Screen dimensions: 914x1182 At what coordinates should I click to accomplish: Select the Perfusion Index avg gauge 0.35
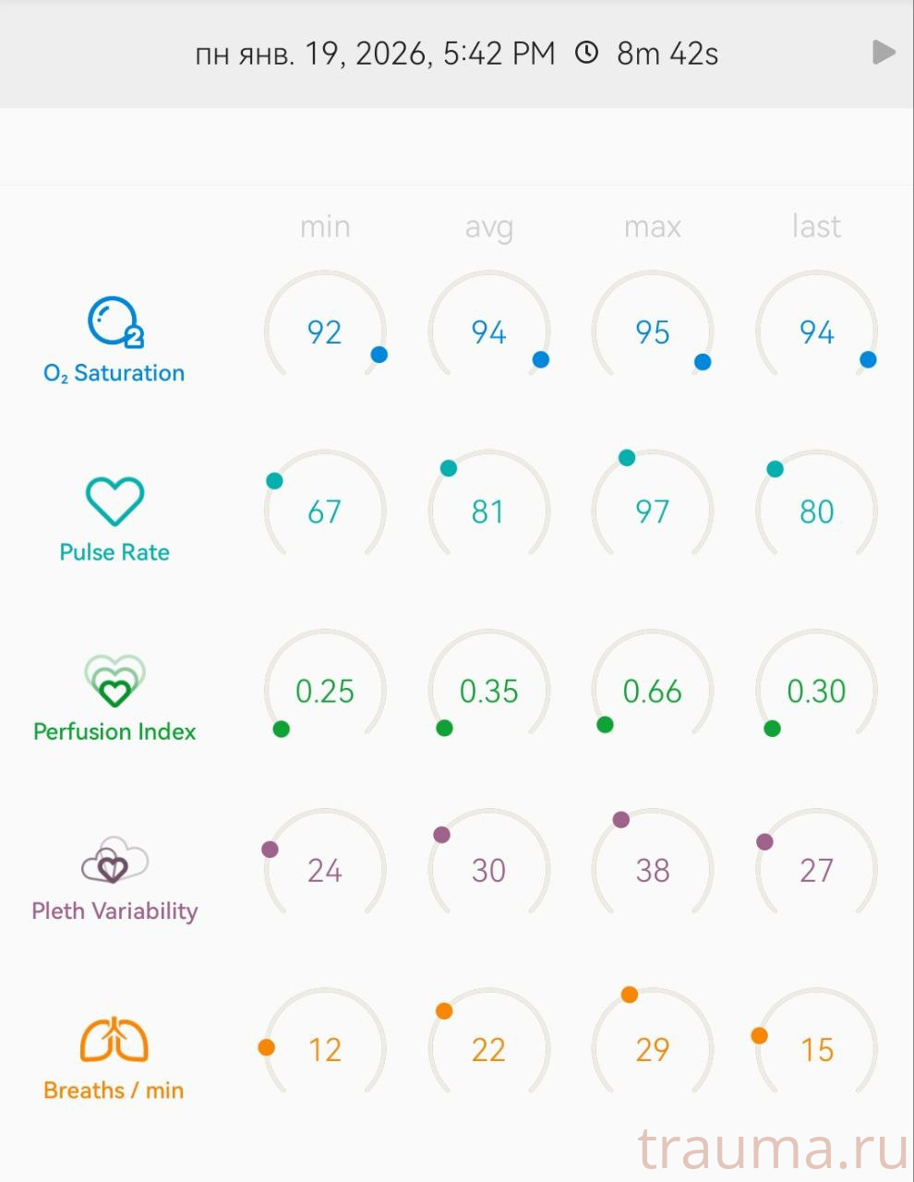488,691
